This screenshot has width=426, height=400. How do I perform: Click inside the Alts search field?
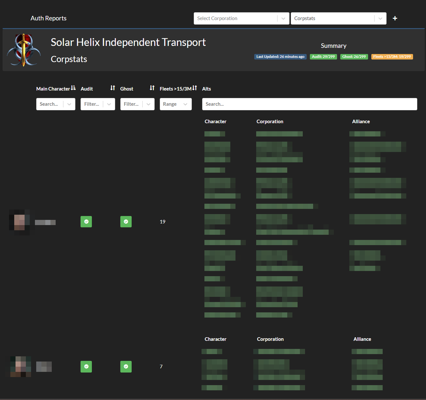310,104
